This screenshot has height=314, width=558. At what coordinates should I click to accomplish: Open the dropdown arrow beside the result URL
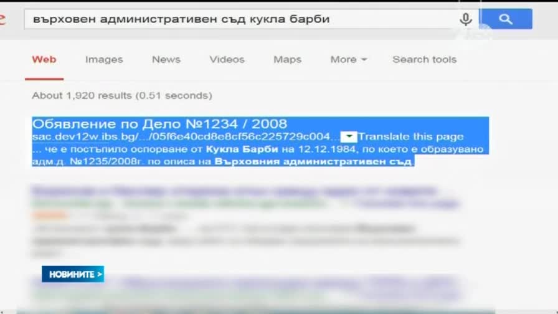tap(349, 136)
